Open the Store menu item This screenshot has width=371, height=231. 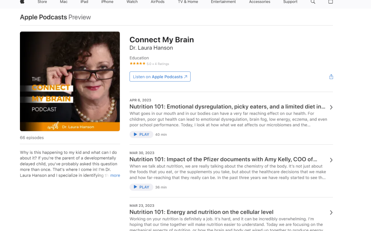click(x=42, y=2)
